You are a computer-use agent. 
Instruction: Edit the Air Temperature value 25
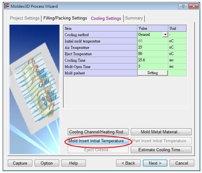[x=153, y=47]
